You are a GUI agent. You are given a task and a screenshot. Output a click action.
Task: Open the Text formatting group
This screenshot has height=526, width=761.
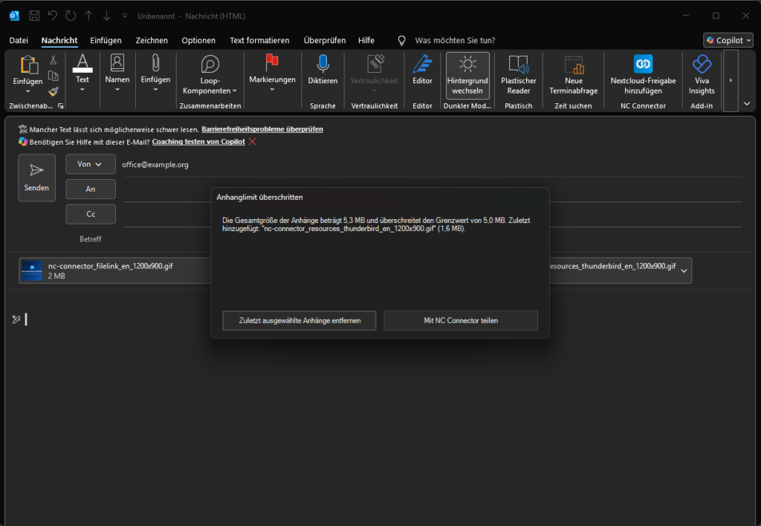[82, 73]
